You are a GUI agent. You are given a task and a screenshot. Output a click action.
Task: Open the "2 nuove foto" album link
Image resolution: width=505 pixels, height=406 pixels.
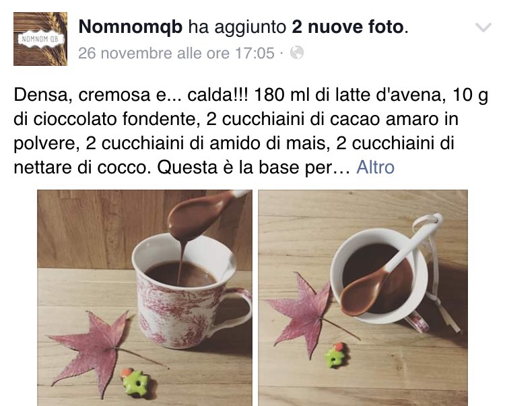(347, 27)
